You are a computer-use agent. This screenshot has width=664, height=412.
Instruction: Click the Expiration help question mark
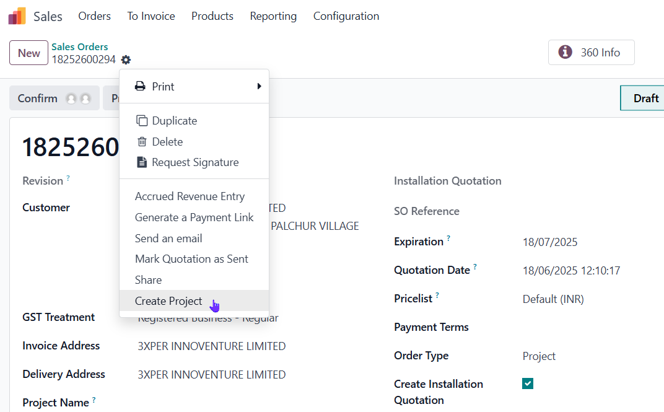pos(448,238)
